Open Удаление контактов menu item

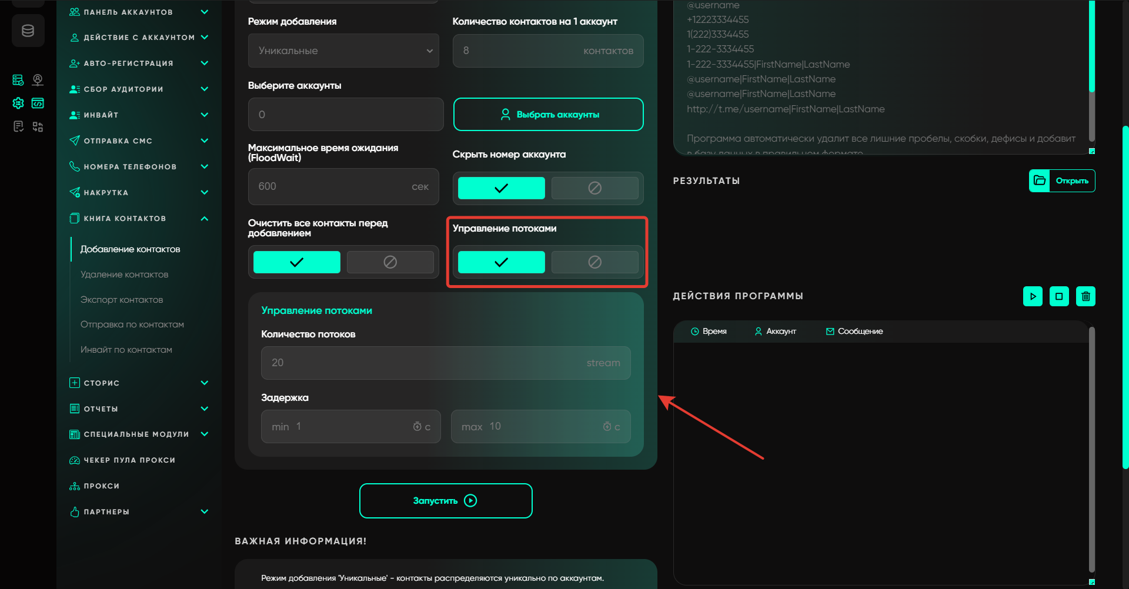[124, 275]
